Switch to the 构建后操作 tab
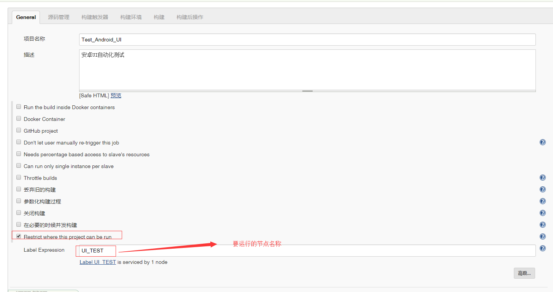 click(190, 17)
